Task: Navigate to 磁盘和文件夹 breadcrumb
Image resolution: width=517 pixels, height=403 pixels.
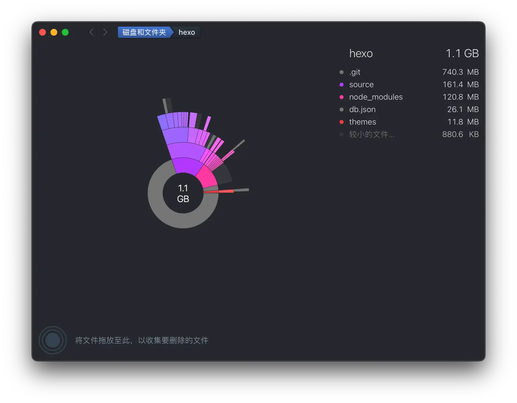Action: click(144, 32)
